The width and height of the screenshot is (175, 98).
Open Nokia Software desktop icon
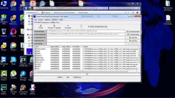click(33, 90)
